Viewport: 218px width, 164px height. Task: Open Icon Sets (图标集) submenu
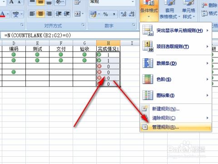point(176,95)
